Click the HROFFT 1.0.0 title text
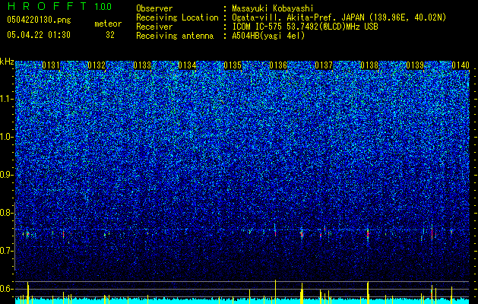The height and width of the screenshot is (304, 478). click(59, 6)
